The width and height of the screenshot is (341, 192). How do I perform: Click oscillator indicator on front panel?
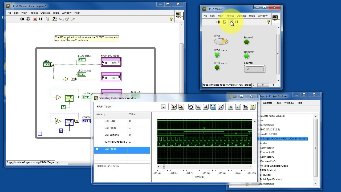coord(246,56)
